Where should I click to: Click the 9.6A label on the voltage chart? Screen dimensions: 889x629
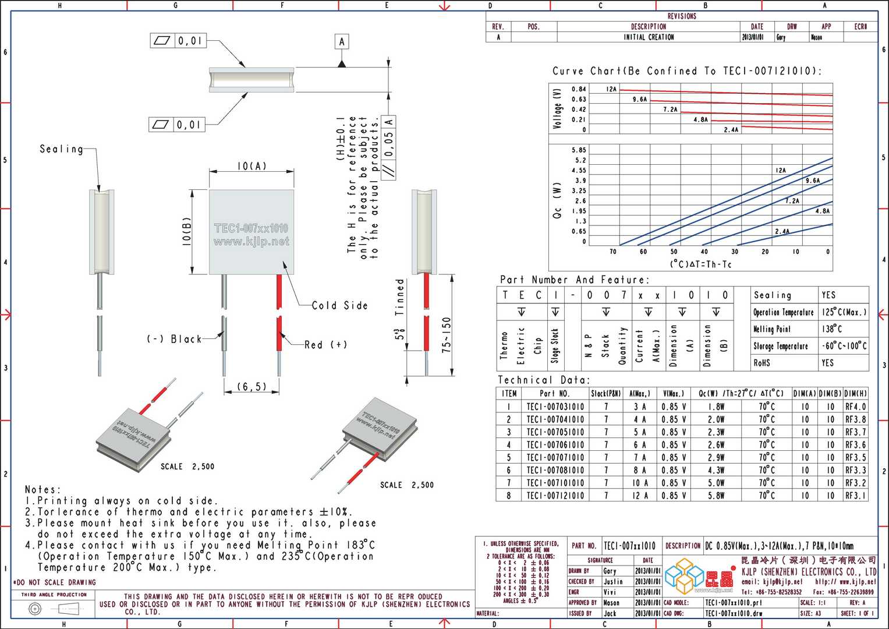pos(640,100)
